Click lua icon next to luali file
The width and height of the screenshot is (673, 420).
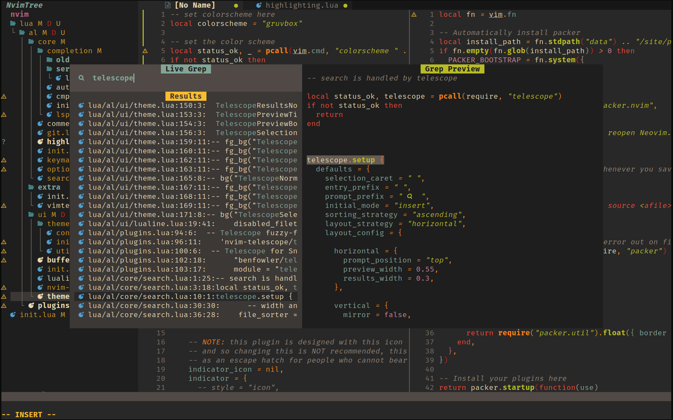40,278
